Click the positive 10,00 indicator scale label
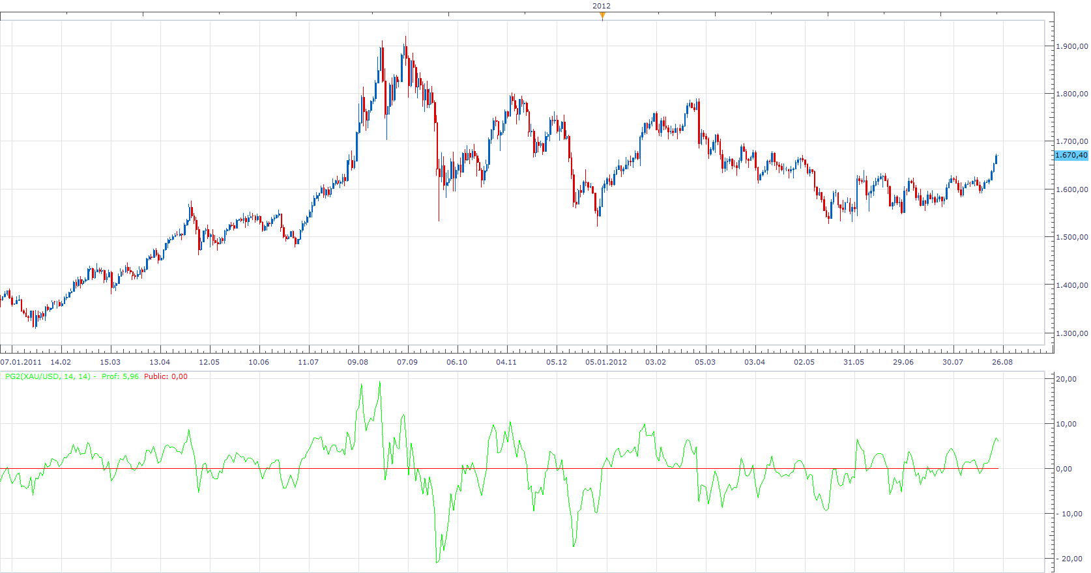This screenshot has height=573, width=1091. (1066, 424)
